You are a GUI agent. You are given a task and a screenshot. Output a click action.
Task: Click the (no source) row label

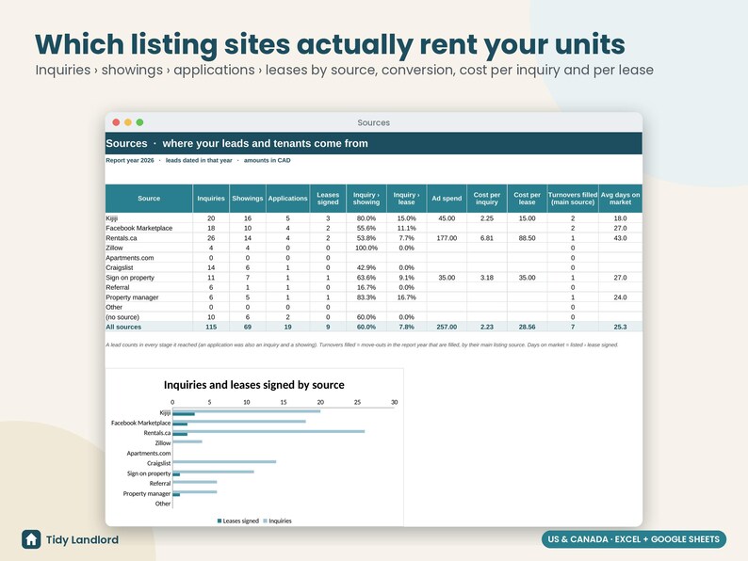[122, 317]
